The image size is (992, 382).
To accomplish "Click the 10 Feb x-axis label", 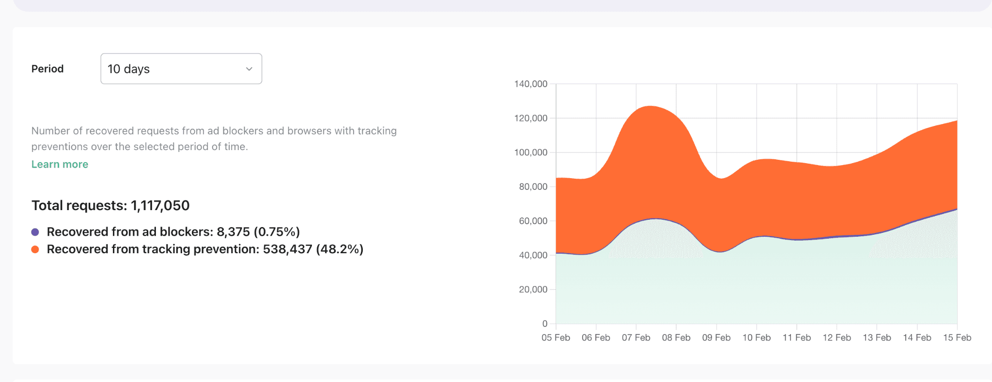I will [756, 337].
